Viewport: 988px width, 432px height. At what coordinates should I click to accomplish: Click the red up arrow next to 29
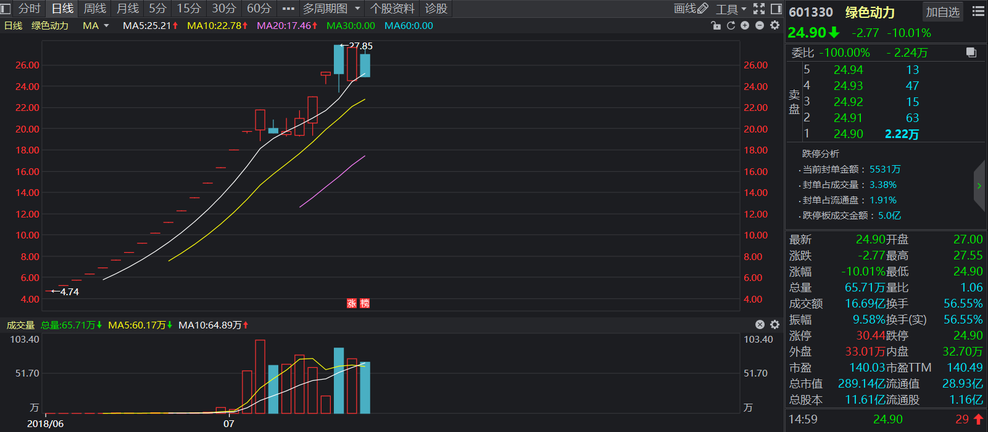click(978, 419)
